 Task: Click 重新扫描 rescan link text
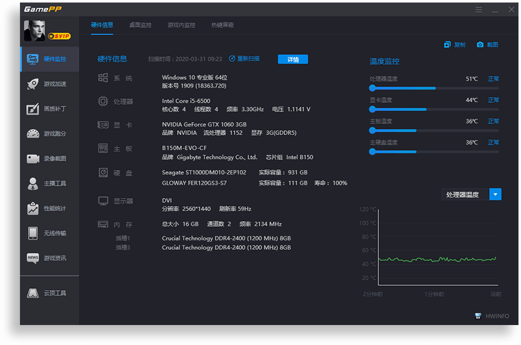pos(248,59)
